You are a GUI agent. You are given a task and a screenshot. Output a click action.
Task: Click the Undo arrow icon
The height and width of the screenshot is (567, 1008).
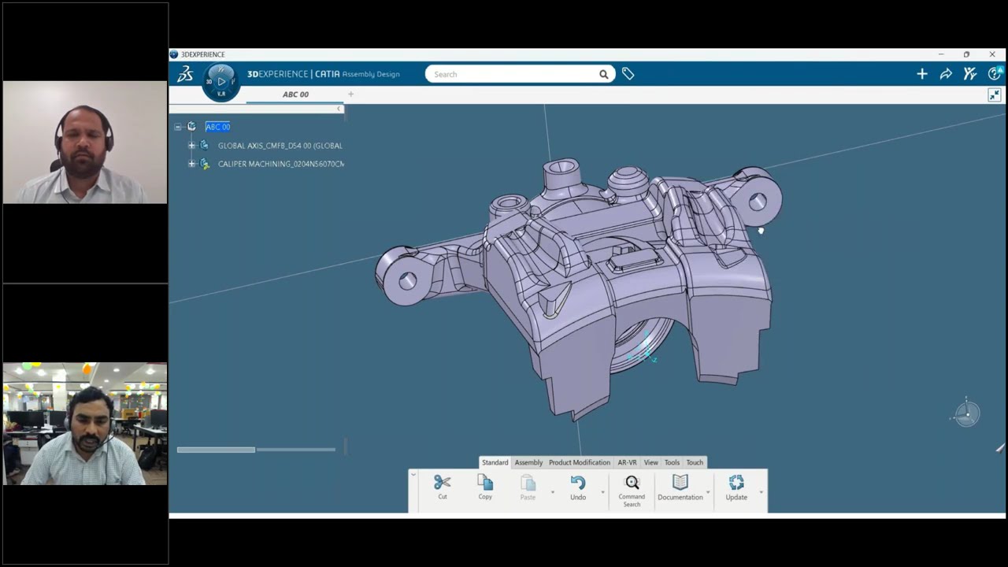tap(578, 483)
